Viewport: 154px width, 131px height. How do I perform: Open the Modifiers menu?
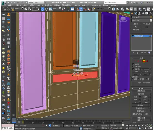coord(48,5)
